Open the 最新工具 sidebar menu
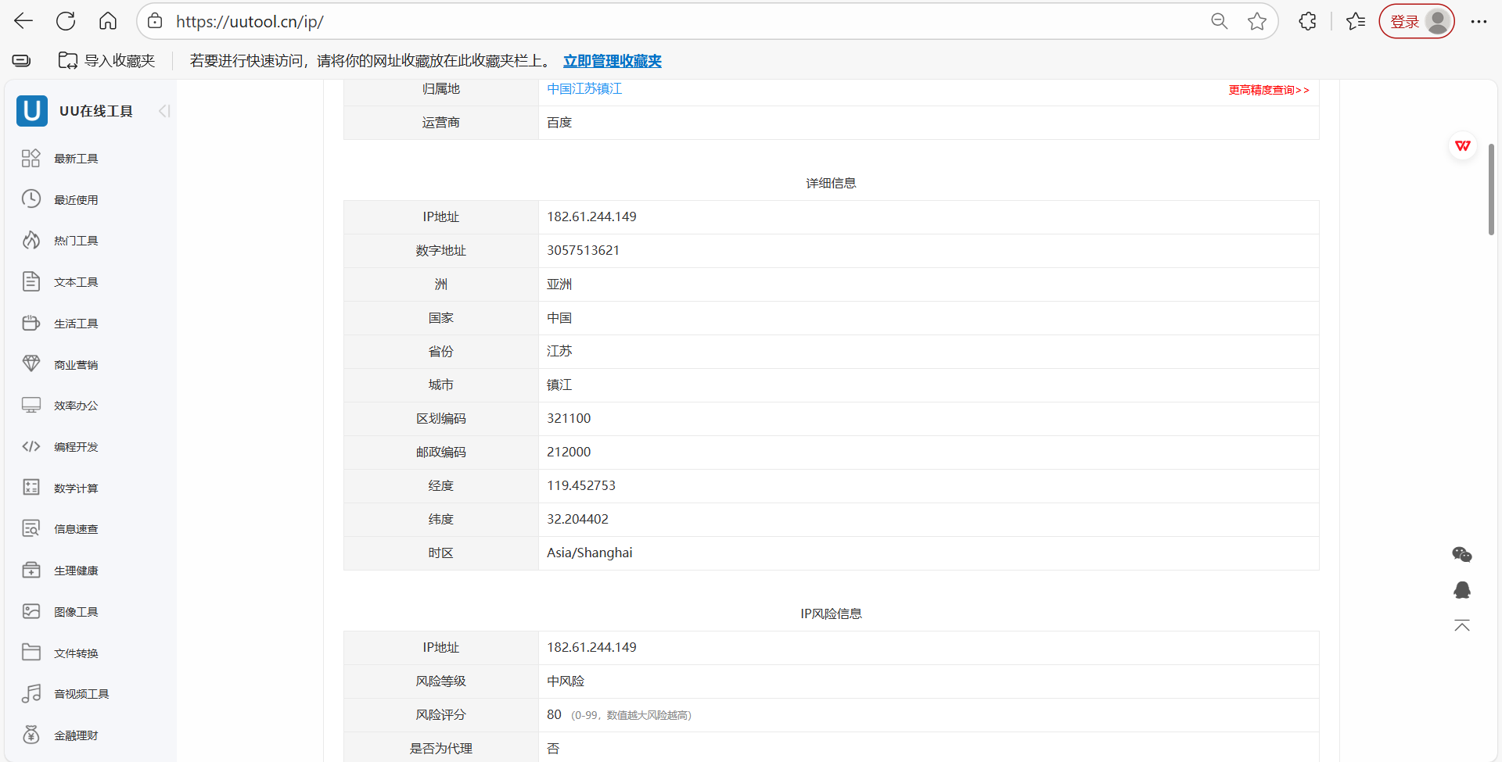Image resolution: width=1502 pixels, height=762 pixels. [x=31, y=158]
